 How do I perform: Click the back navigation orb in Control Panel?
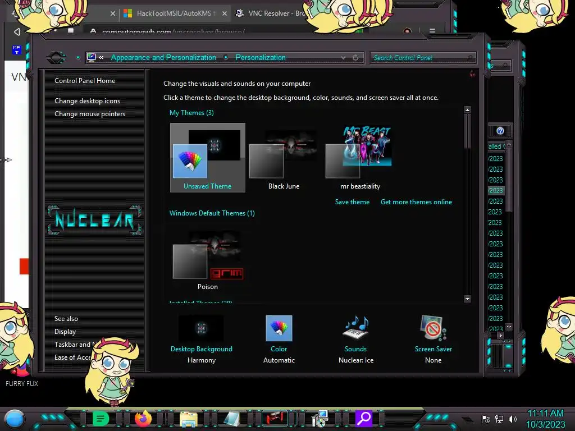(x=56, y=58)
